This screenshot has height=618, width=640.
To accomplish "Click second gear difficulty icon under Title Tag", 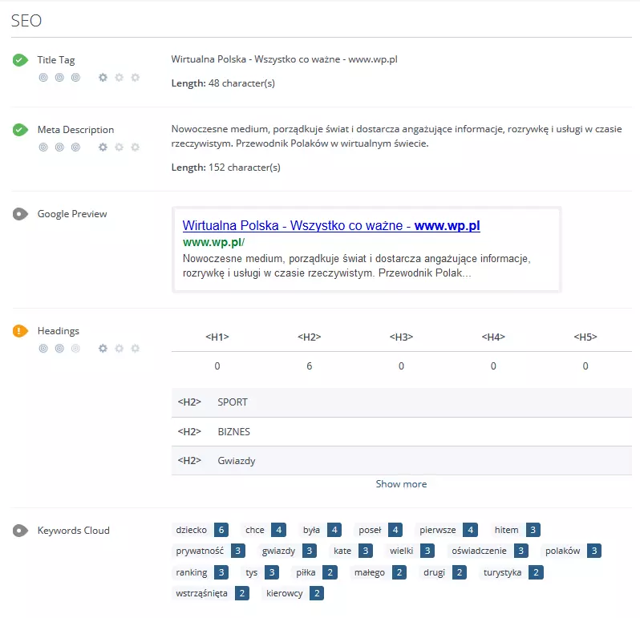I will click(x=119, y=78).
